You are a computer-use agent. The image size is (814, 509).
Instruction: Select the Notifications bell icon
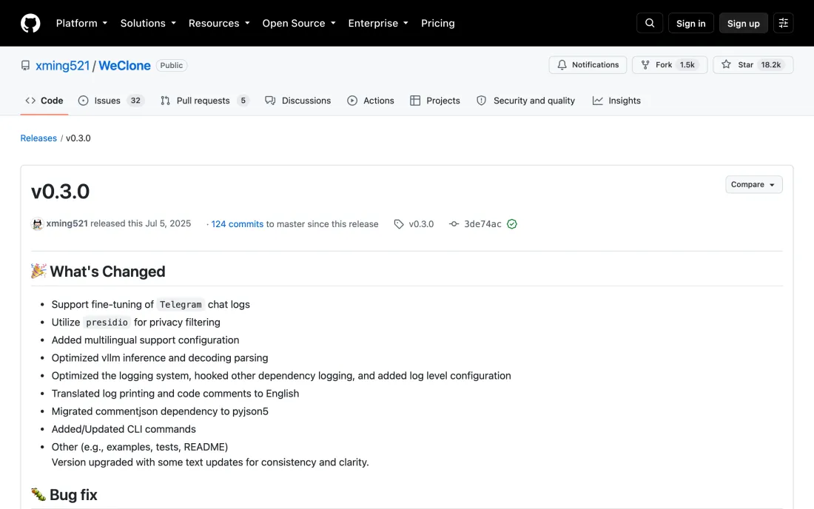562,65
